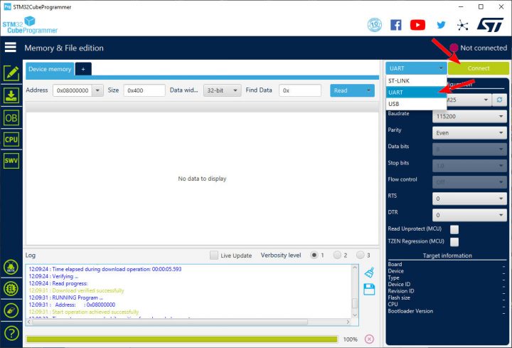
Task: Clear the log with broom icon
Action: point(369,273)
